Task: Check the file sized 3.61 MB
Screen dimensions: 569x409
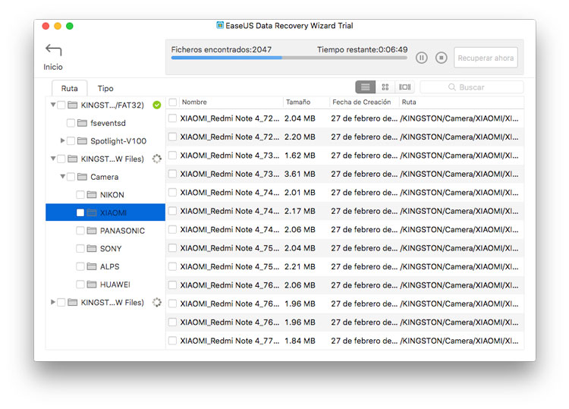Action: click(173, 174)
